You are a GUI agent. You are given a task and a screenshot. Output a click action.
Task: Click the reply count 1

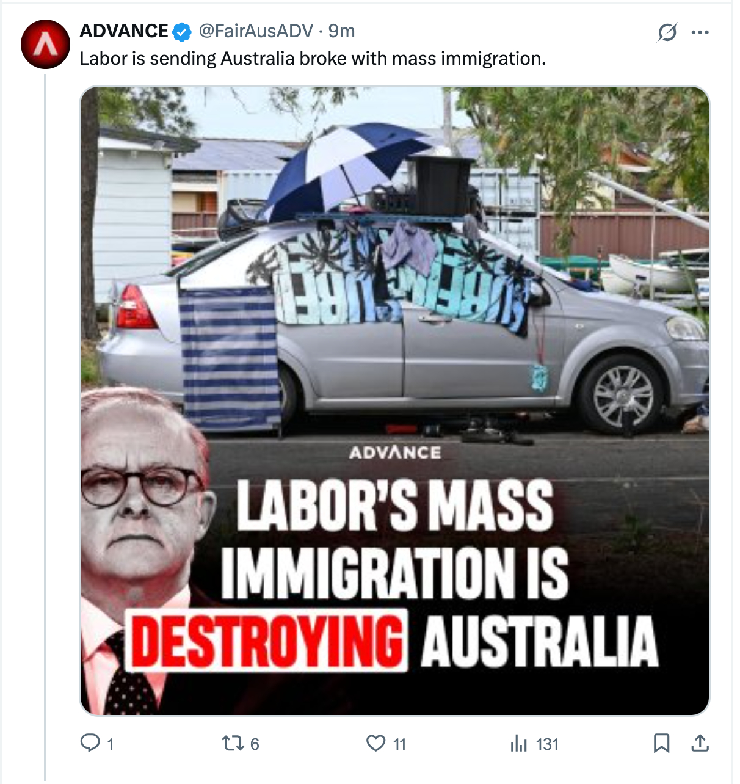click(111, 744)
